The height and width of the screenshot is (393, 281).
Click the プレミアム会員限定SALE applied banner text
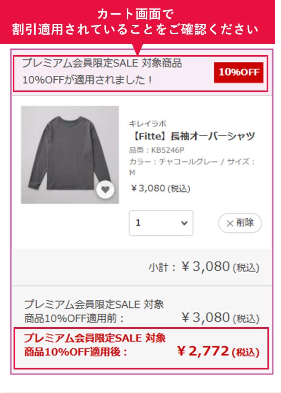pos(102,71)
